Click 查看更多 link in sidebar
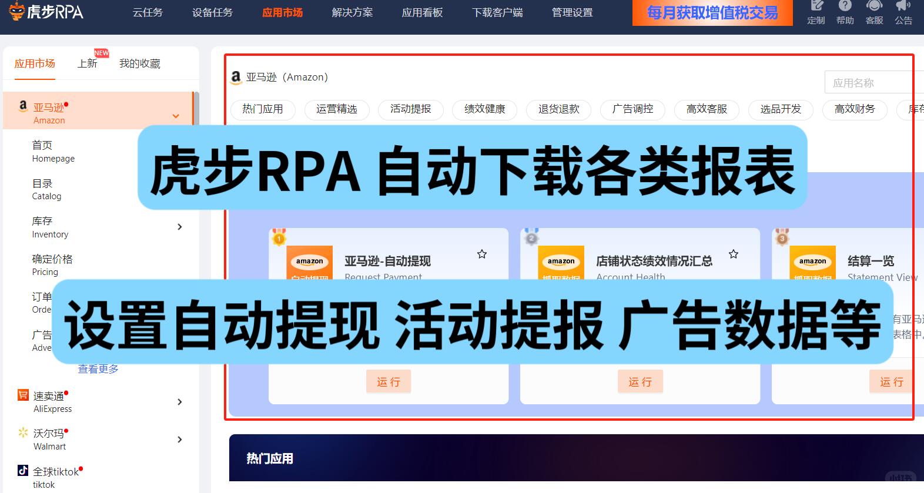Screen dimensions: 924x493 point(98,369)
